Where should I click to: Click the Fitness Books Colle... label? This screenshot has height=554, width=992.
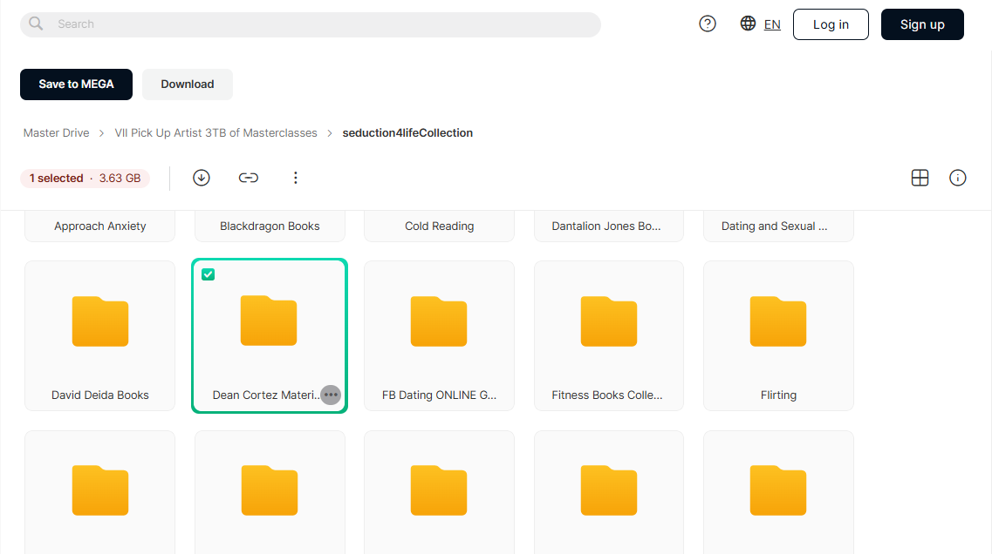click(607, 395)
